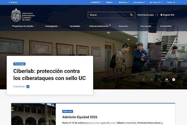Image resolution: width=187 pixels, height=125 pixels.
Task: Click the external link icon on Internacionalización
Action: pyautogui.click(x=110, y=25)
